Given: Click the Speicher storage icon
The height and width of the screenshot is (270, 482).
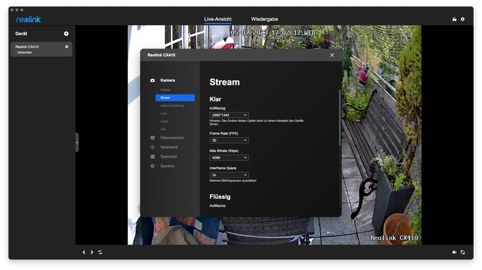Looking at the screenshot, I should [x=152, y=157].
